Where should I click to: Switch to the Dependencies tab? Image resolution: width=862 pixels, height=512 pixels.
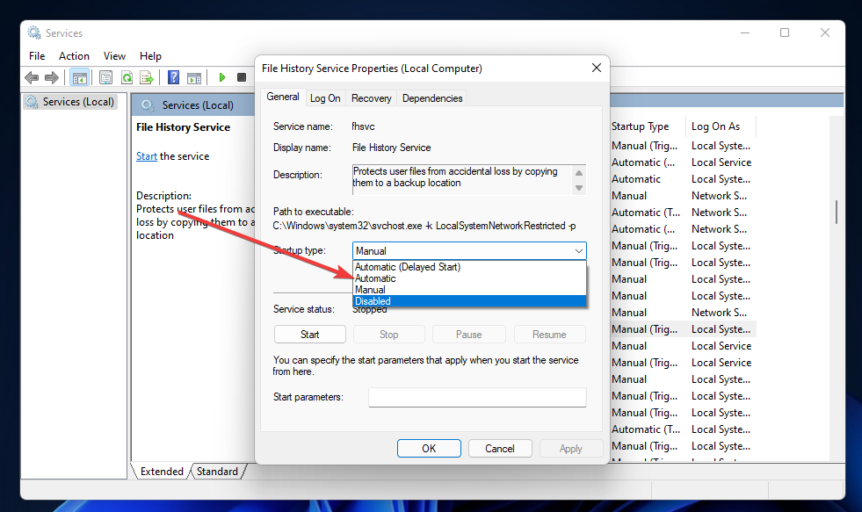432,98
